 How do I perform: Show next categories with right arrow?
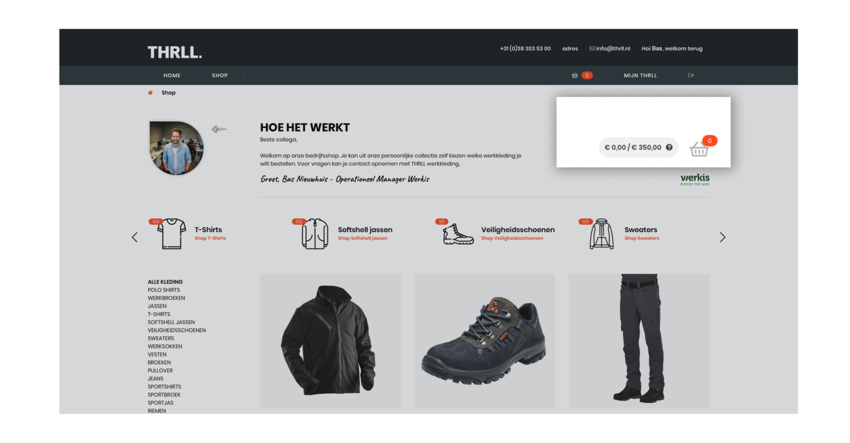coord(722,238)
